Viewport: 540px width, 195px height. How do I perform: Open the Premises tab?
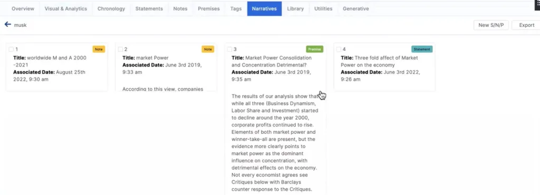tap(209, 8)
